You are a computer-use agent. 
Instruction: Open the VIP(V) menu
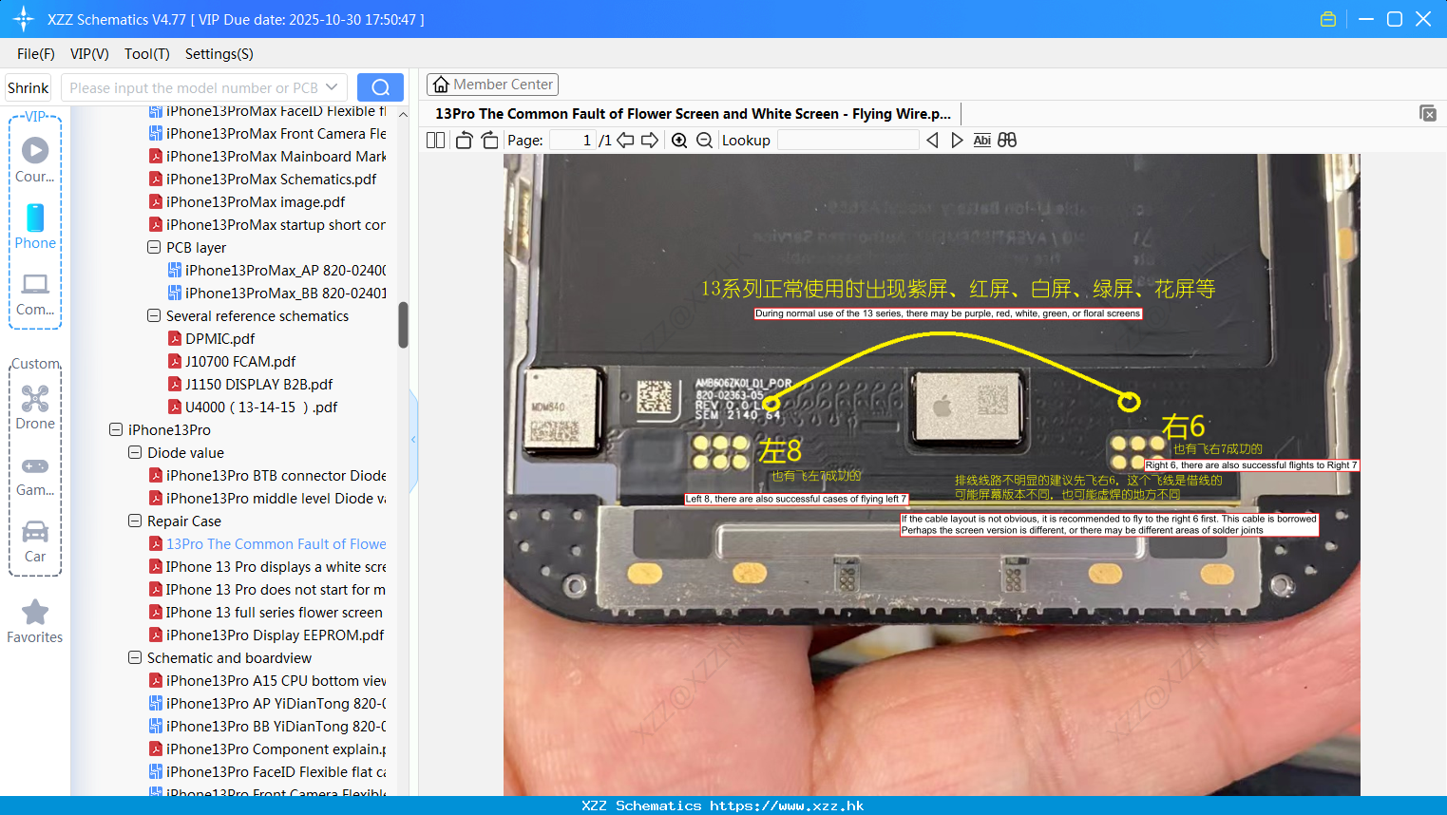[89, 54]
